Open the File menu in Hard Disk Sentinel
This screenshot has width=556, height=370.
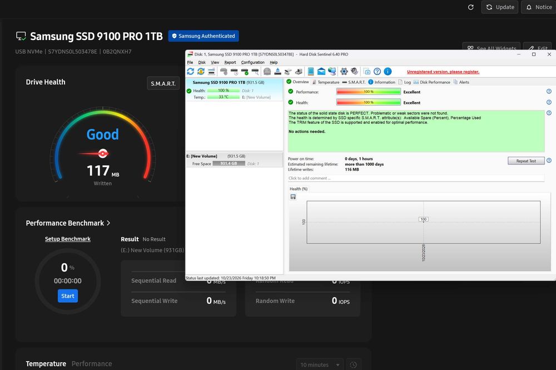190,62
